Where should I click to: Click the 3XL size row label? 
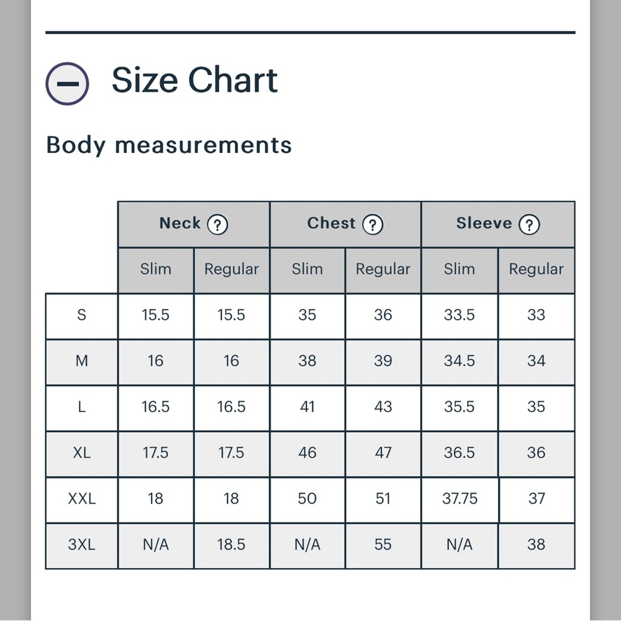coord(81,546)
